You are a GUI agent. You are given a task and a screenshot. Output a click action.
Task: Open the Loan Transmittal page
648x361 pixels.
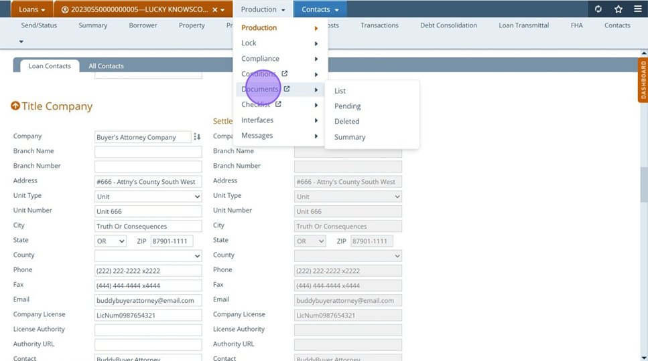tap(523, 25)
